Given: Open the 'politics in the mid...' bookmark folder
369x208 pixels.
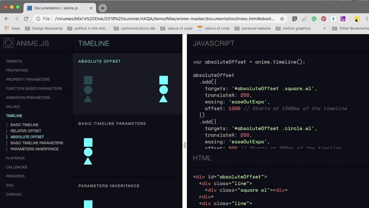Looking at the screenshot, I should coord(87,28).
